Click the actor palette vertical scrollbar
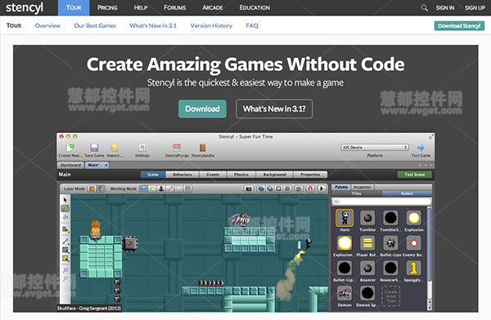Screen dimensions: 491x320 [x=430, y=258]
